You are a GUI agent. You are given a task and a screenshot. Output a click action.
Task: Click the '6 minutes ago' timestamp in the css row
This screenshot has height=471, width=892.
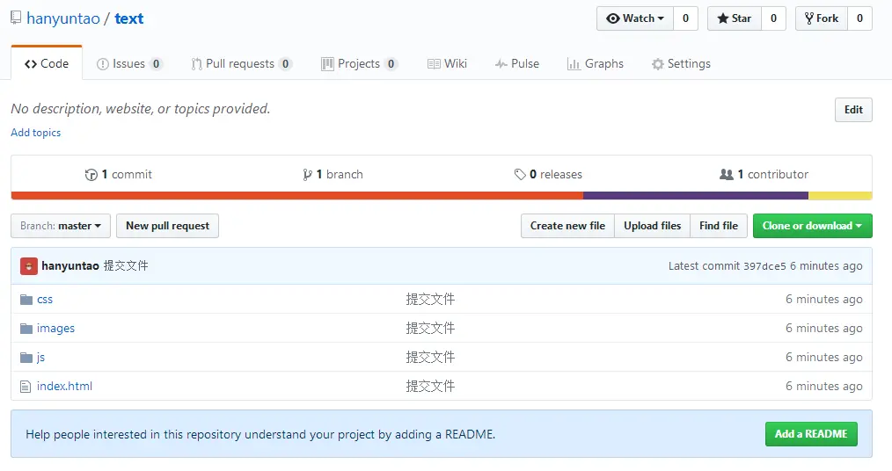[823, 300]
